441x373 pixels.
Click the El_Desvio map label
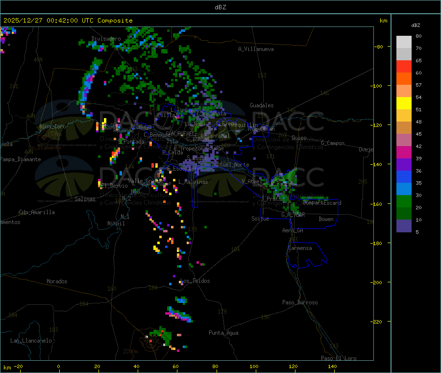point(115,186)
